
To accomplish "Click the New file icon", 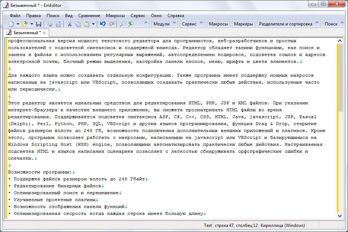I will click(x=11, y=24).
